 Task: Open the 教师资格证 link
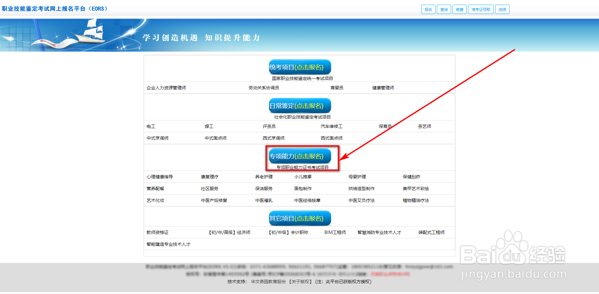(158, 232)
